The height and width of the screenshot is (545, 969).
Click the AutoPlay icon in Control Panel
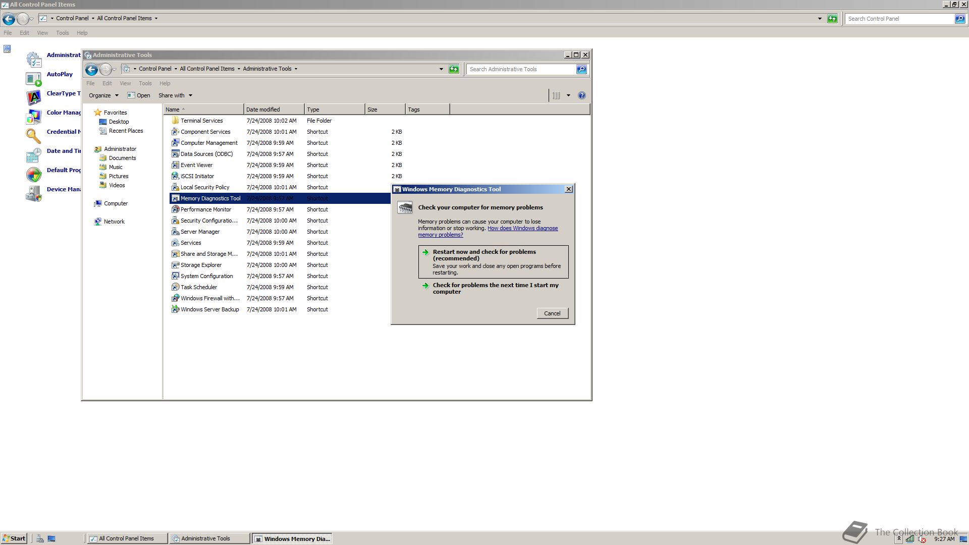click(33, 79)
